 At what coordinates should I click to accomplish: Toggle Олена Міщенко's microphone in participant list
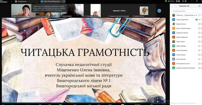tap(199, 20)
